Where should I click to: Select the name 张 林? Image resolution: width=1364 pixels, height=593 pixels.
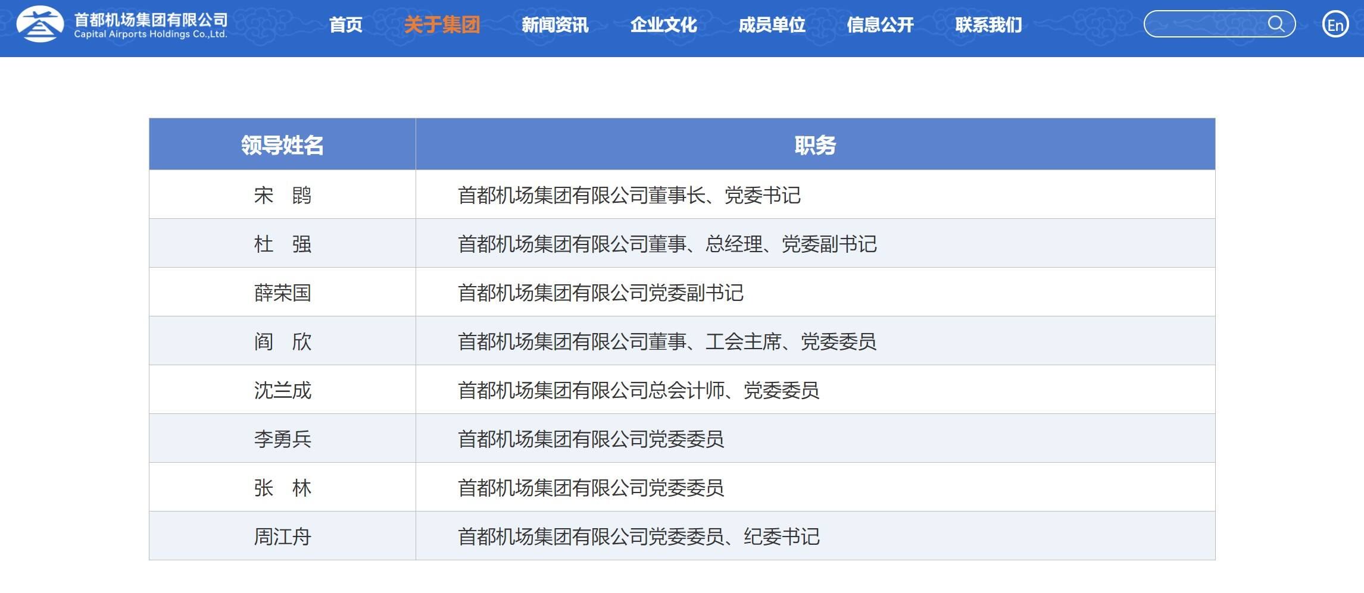coord(283,488)
